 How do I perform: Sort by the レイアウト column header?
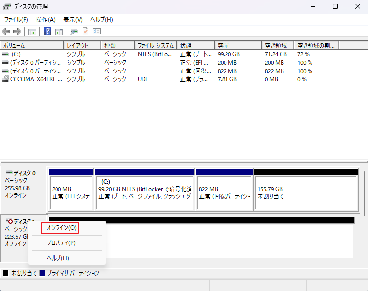point(82,45)
